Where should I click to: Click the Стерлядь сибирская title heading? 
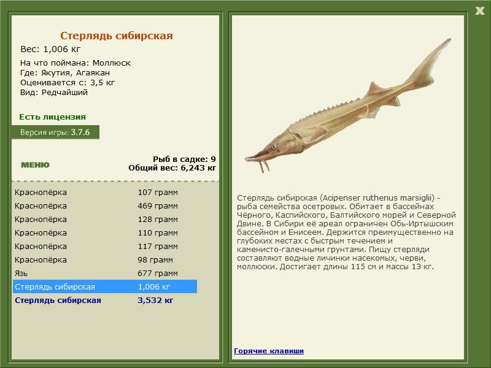click(x=116, y=36)
